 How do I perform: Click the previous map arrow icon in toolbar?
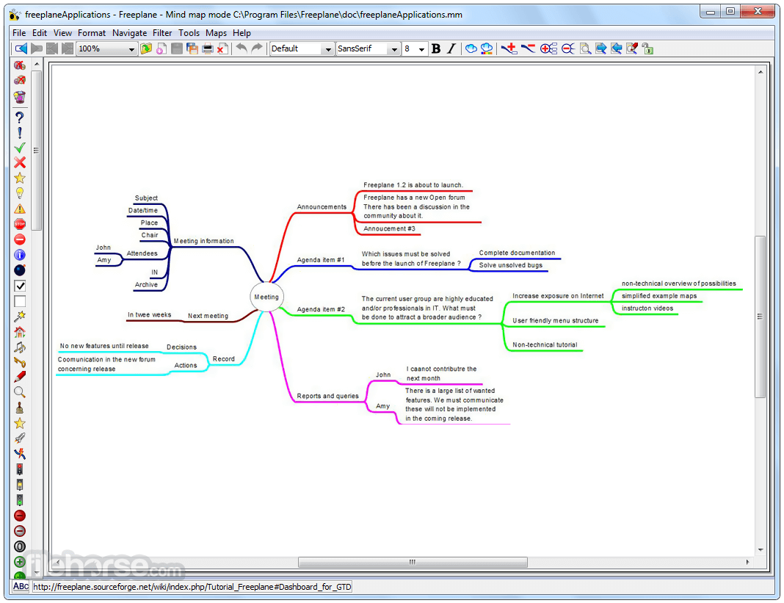(x=21, y=48)
